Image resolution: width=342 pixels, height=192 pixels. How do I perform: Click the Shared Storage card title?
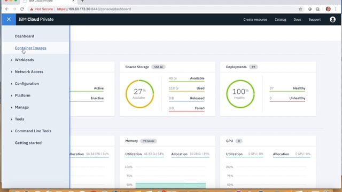tap(137, 67)
